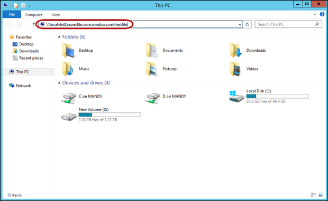Open the File menu
The image size is (328, 201).
[x=12, y=14]
